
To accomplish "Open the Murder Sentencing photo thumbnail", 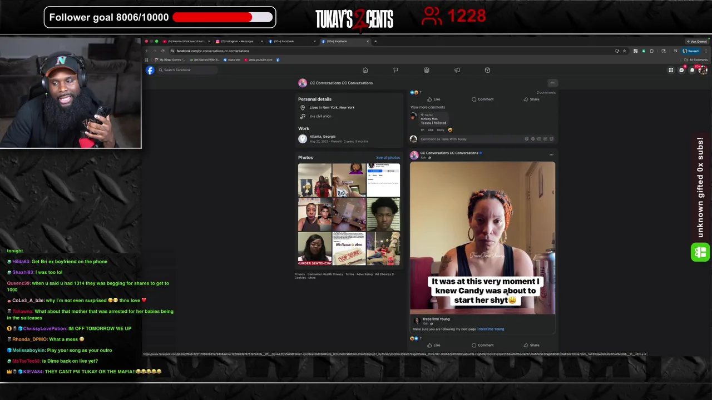I will pos(315,248).
